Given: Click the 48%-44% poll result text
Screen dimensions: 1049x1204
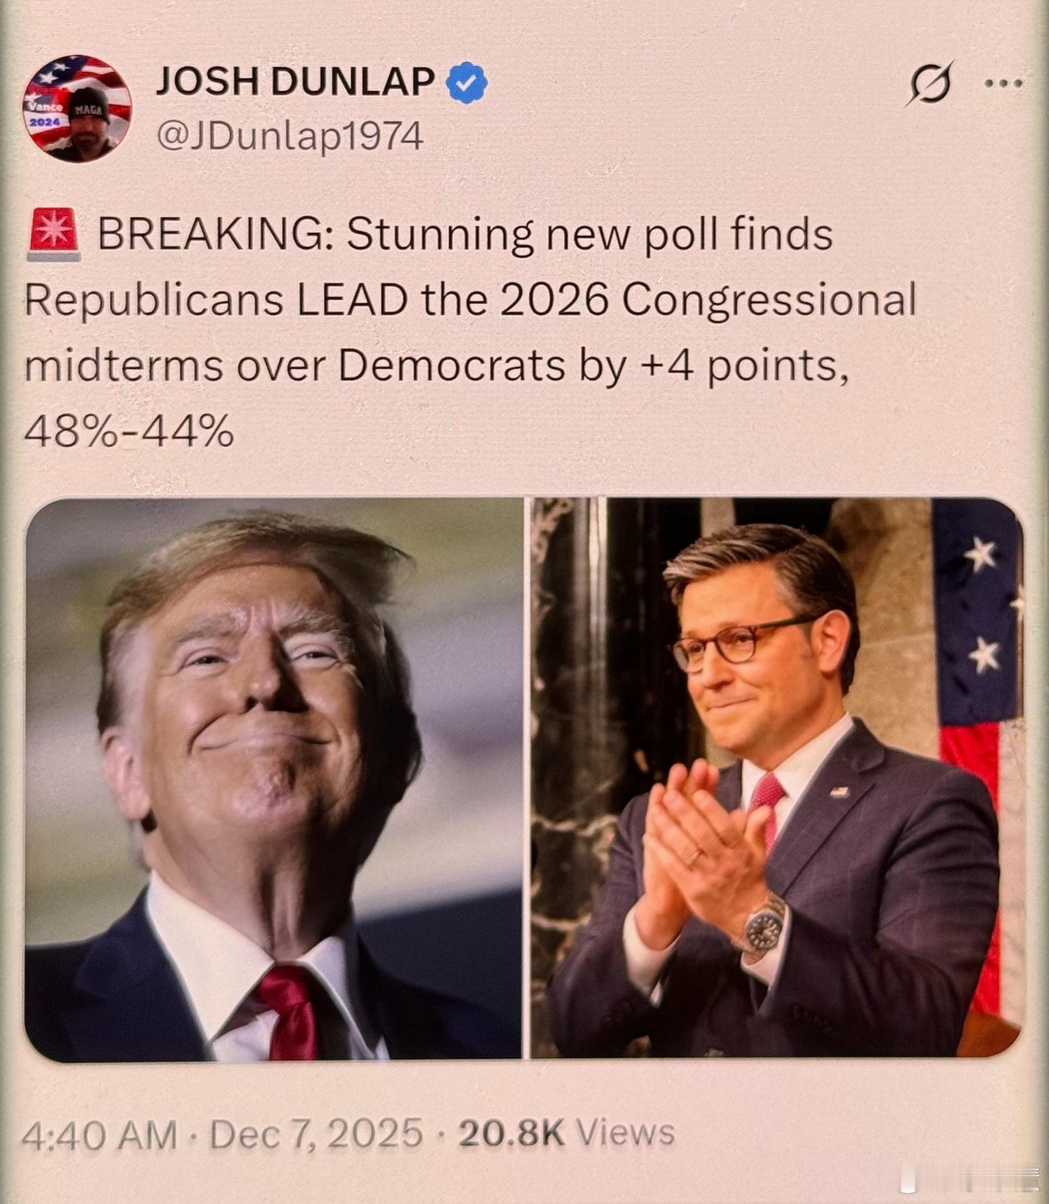Looking at the screenshot, I should pos(129,434).
